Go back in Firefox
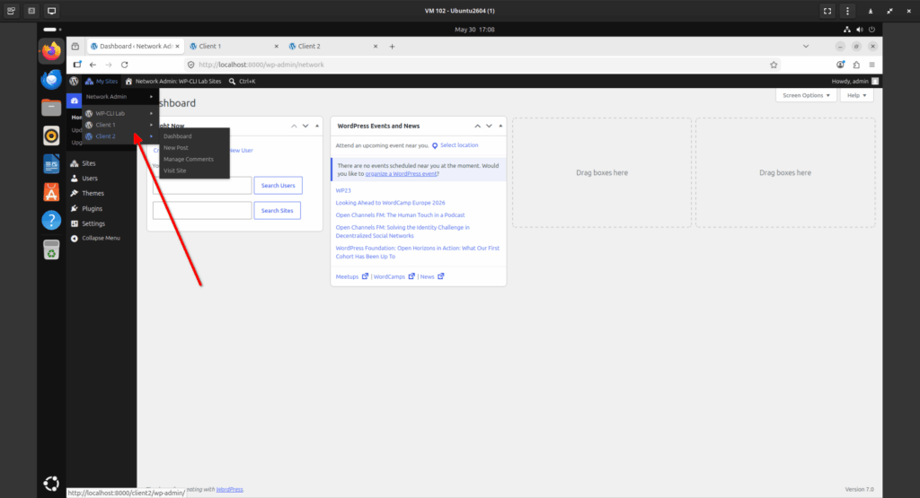Screen dimensions: 920x498 (x=93, y=65)
